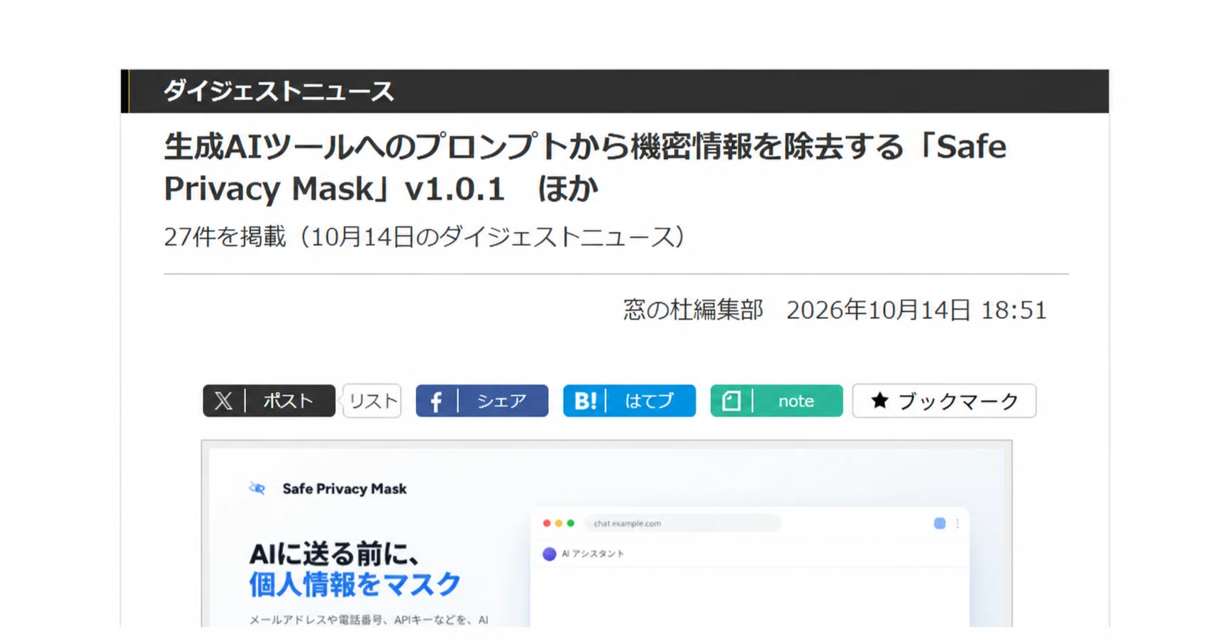Click the star icon on ブックマーク
The width and height of the screenshot is (1229, 643).
879,401
